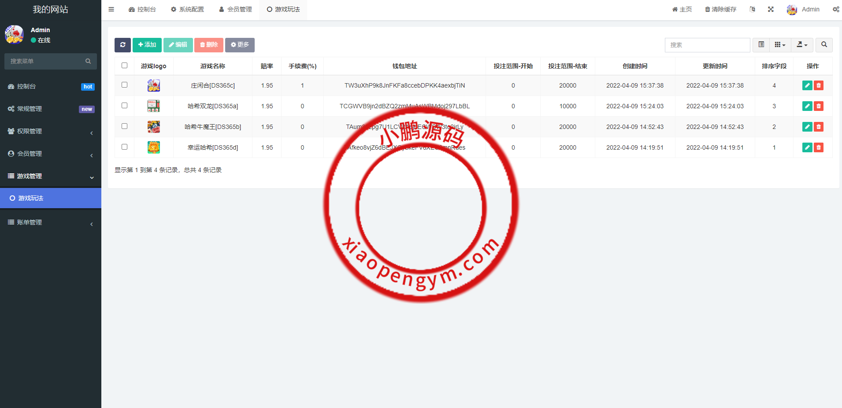Click the 清除缓存 link
842x408 pixels.
click(720, 9)
